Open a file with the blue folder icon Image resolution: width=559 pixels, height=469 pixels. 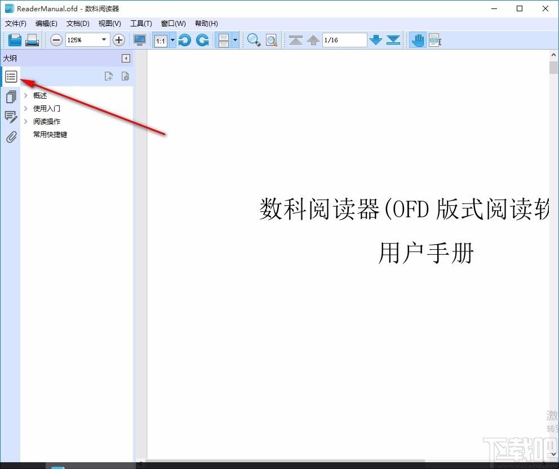point(15,40)
